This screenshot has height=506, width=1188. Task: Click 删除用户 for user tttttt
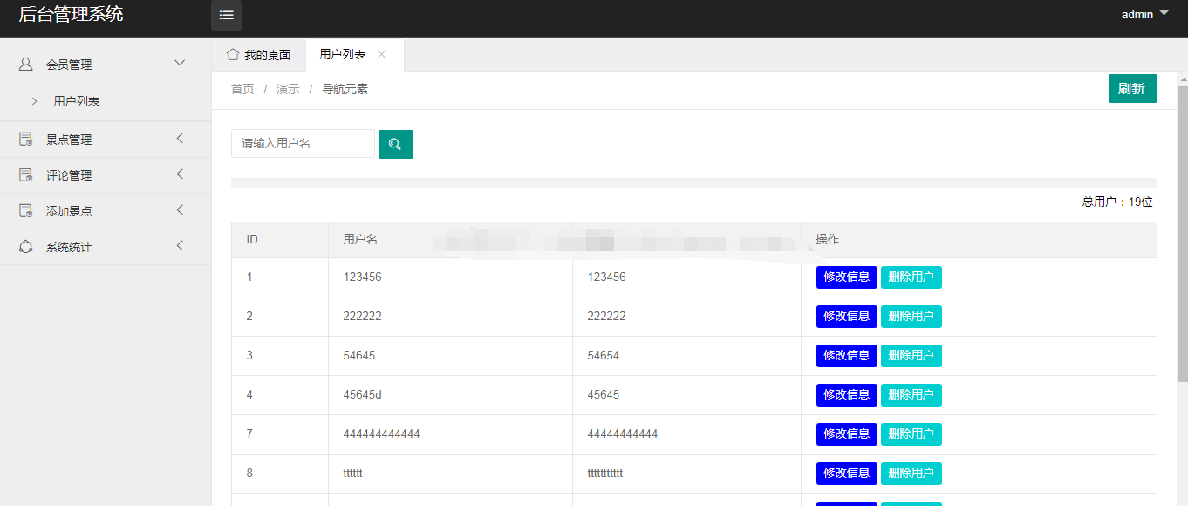[x=911, y=474]
